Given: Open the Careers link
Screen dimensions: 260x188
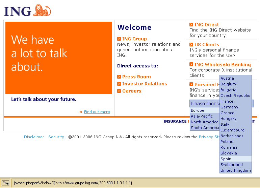Looking at the screenshot, I should pyautogui.click(x=132, y=91).
